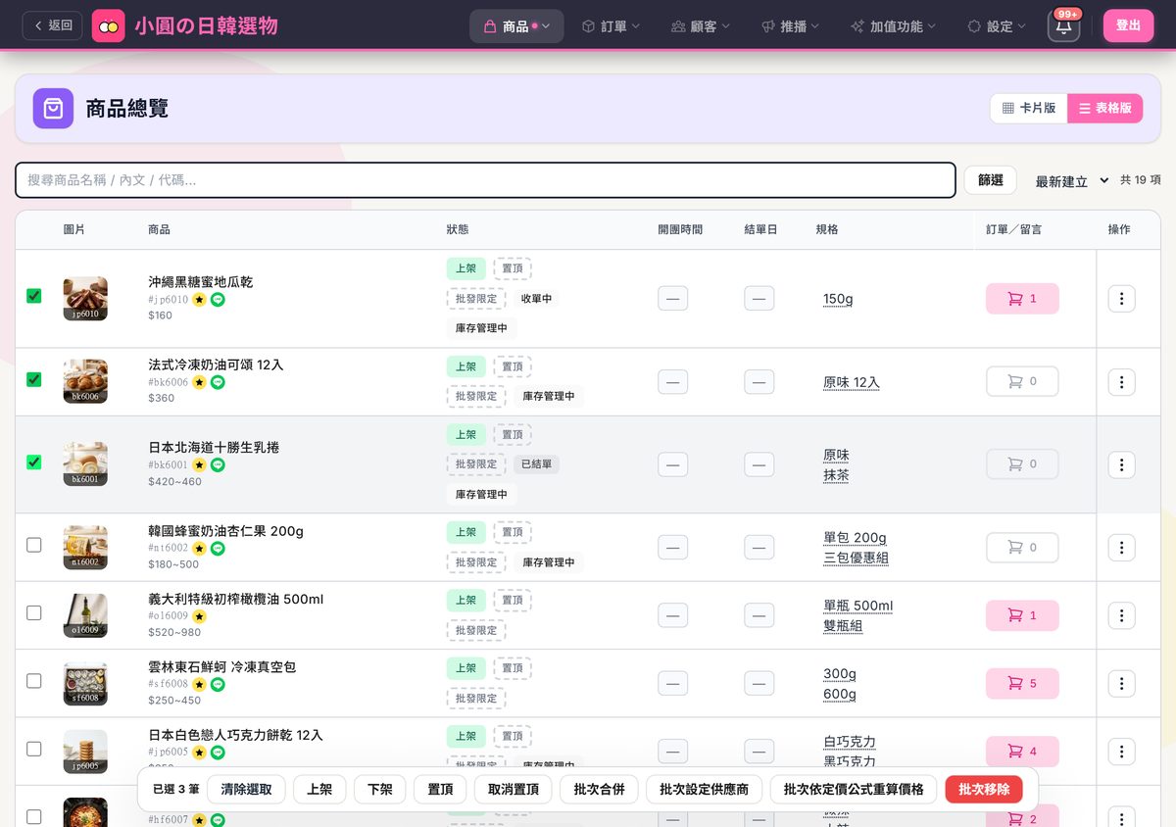Uncheck the 法式冷凍奶油可頌 row checkbox
Viewport: 1176px width, 827px height.
point(34,379)
